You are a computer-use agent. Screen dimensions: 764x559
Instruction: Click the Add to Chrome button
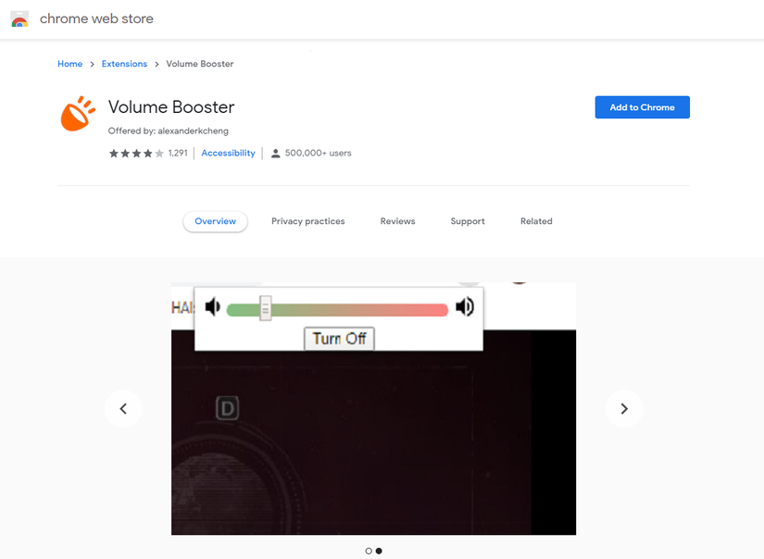[642, 107]
